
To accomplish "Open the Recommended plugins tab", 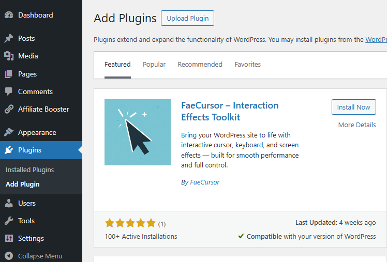I will 200,65.
